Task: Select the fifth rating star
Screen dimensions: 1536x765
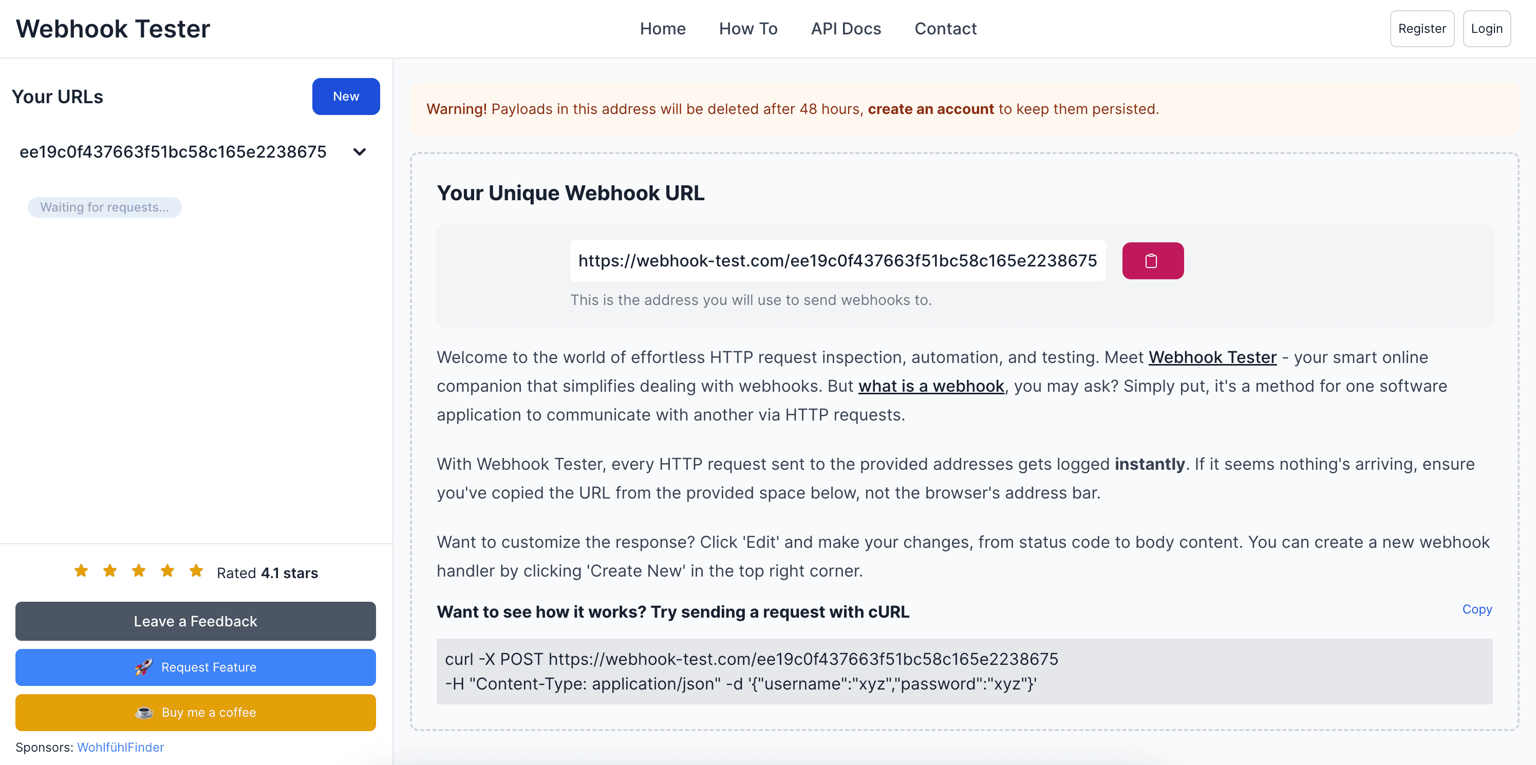Action: tap(196, 571)
